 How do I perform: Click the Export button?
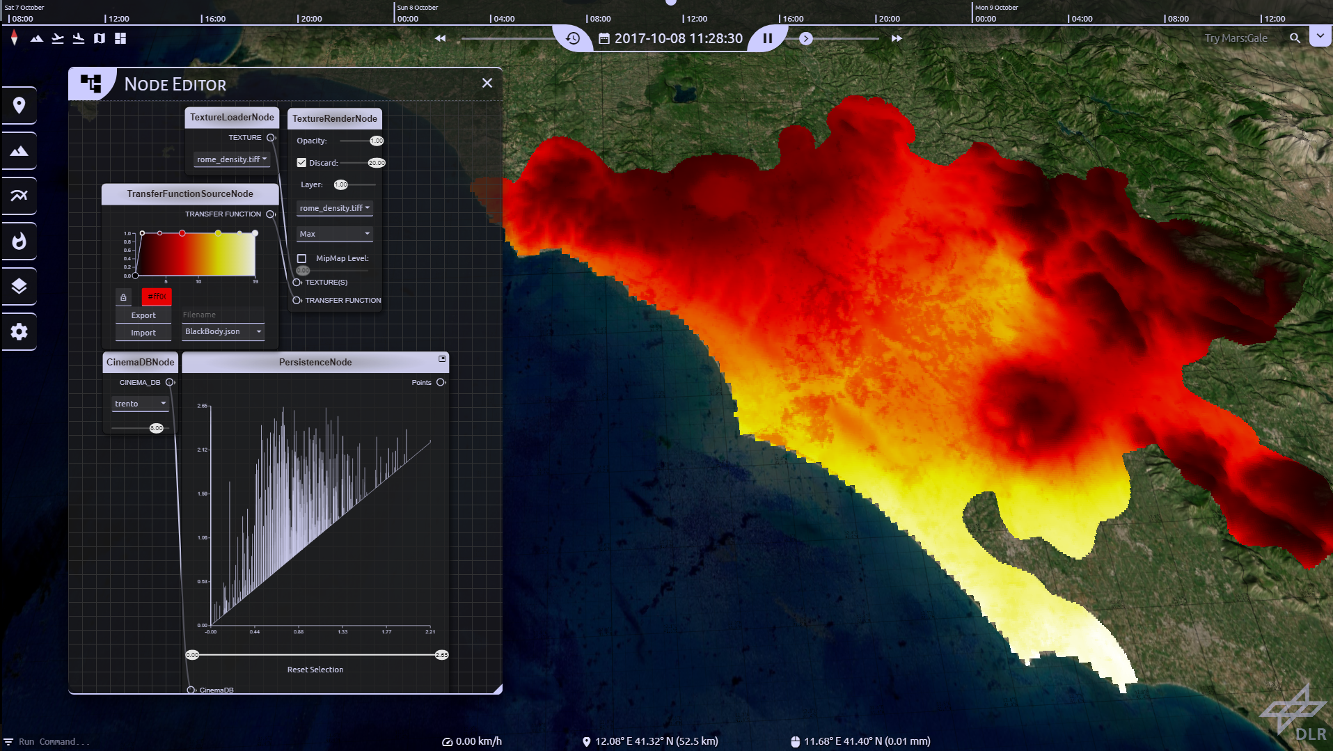coord(143,315)
